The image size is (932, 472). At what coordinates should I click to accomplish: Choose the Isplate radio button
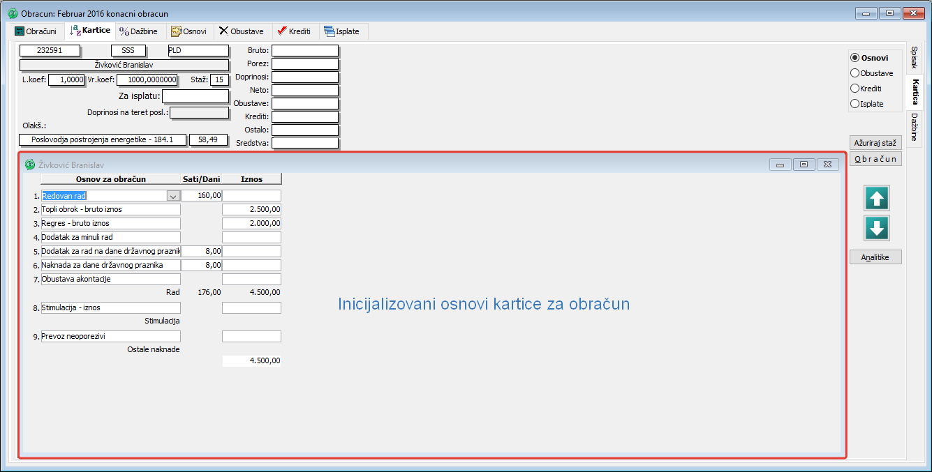click(855, 104)
